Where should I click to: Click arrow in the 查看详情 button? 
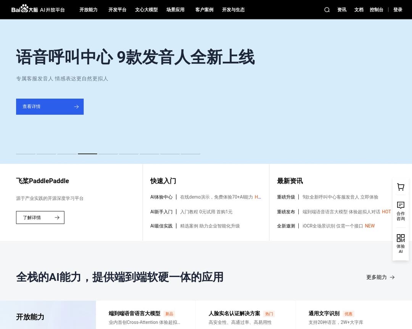tap(76, 107)
